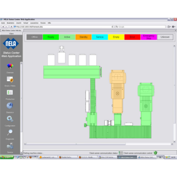Click the URL address field
The image size is (177, 177).
pyautogui.click(x=63, y=27)
